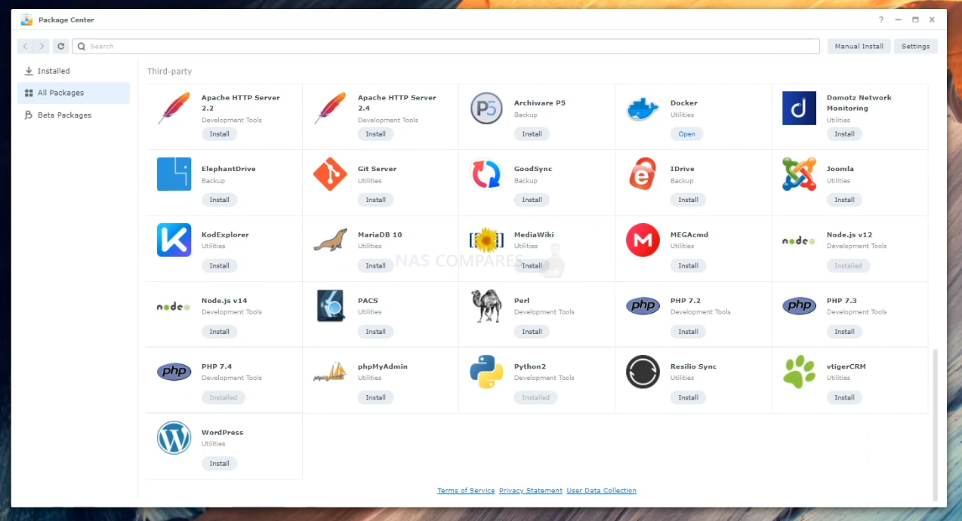
Task: Select All Packages in sidebar
Action: coord(73,93)
